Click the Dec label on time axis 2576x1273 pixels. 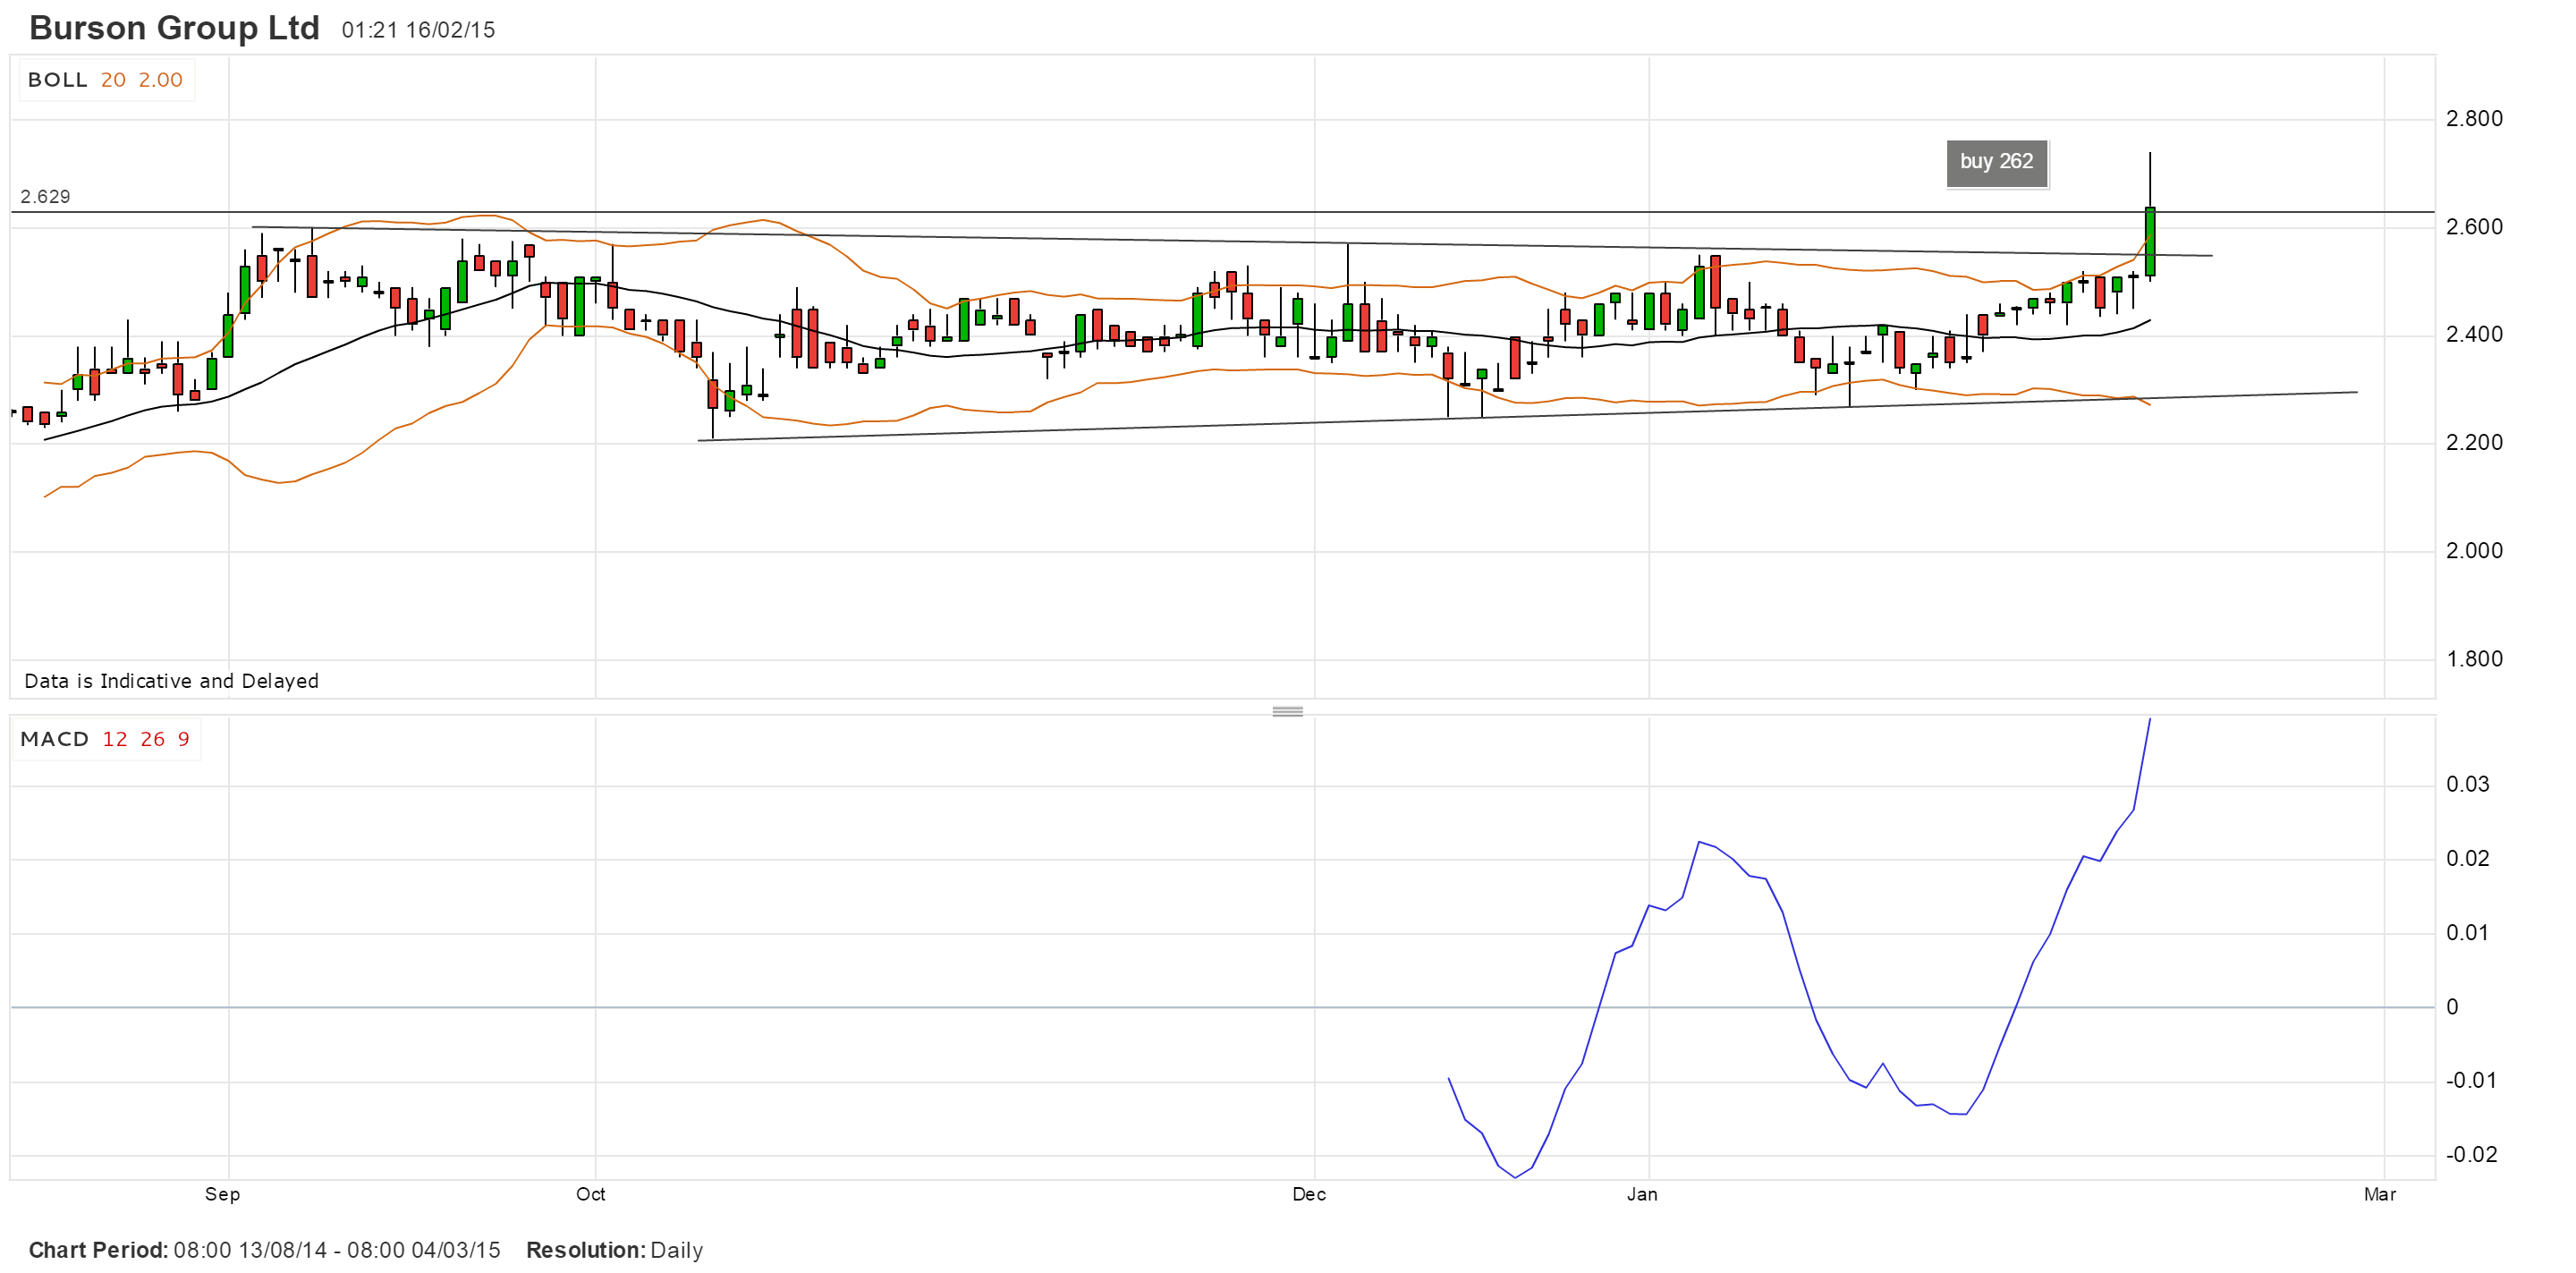pos(1308,1194)
